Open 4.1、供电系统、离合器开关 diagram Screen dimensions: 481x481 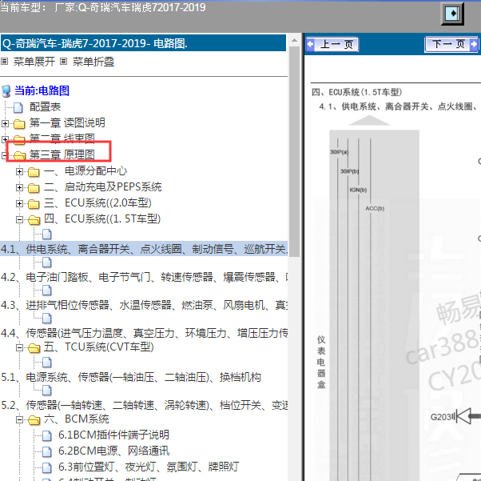(144, 249)
